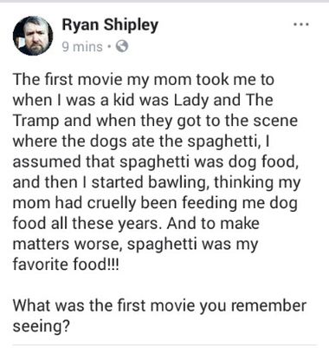
Task: Click the globe public privacy icon
Action: coord(122,46)
